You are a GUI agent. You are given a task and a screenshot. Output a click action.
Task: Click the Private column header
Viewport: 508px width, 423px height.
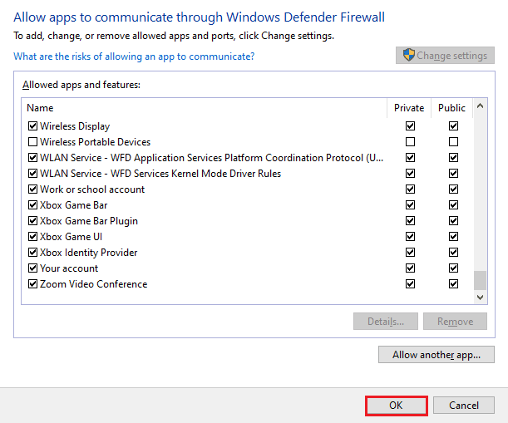pos(409,108)
